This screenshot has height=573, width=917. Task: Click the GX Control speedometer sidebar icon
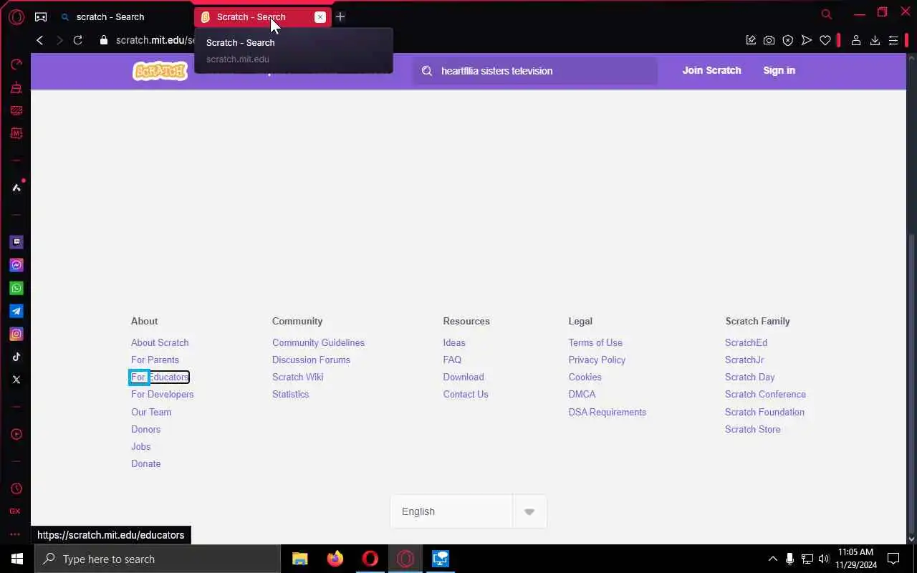tap(16, 64)
